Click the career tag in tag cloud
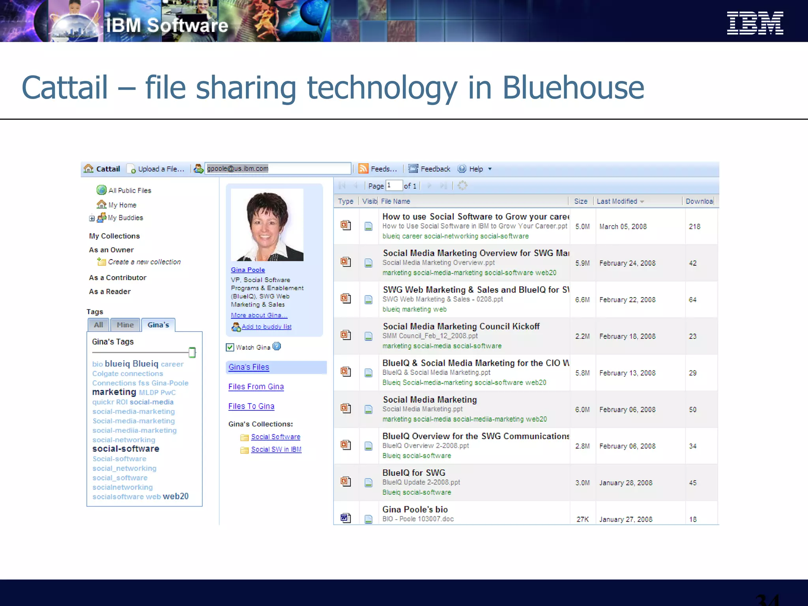Viewport: 808px width, 606px height. click(x=172, y=364)
